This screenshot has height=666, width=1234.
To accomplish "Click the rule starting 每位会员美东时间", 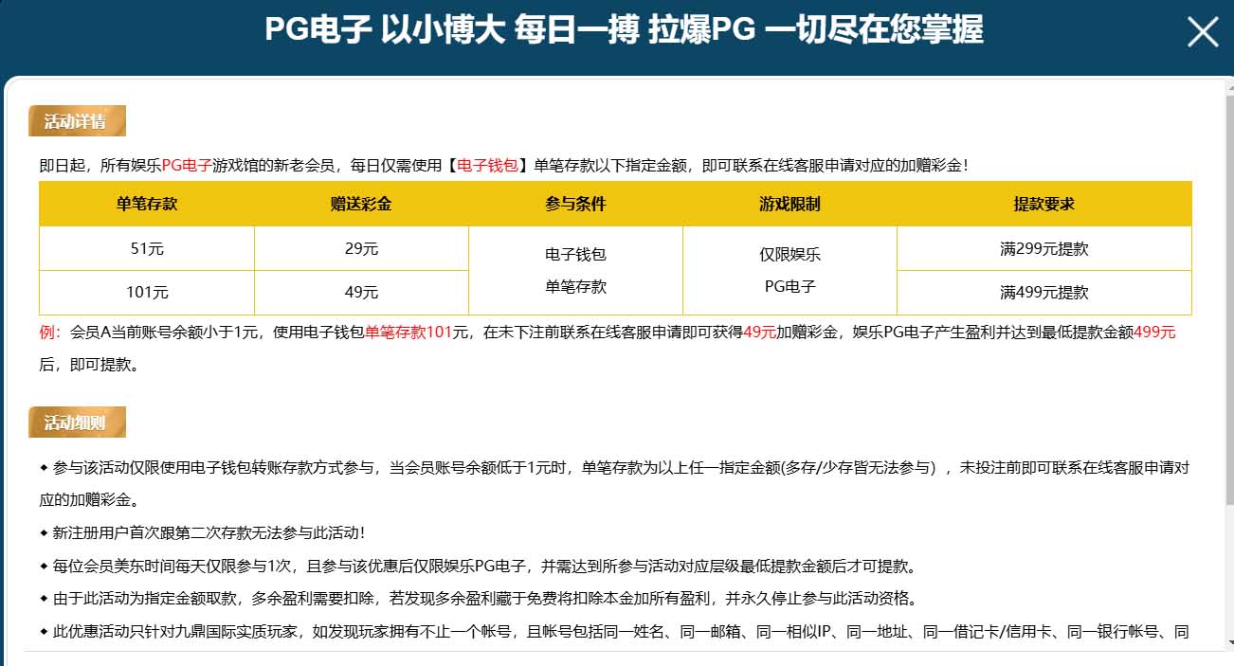I will [477, 567].
